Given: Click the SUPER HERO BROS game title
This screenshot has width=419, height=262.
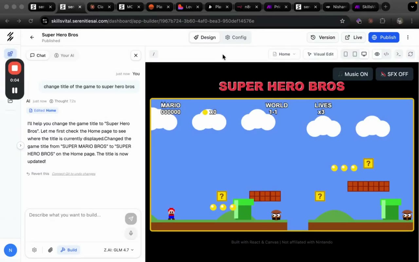Looking at the screenshot, I should tap(282, 86).
